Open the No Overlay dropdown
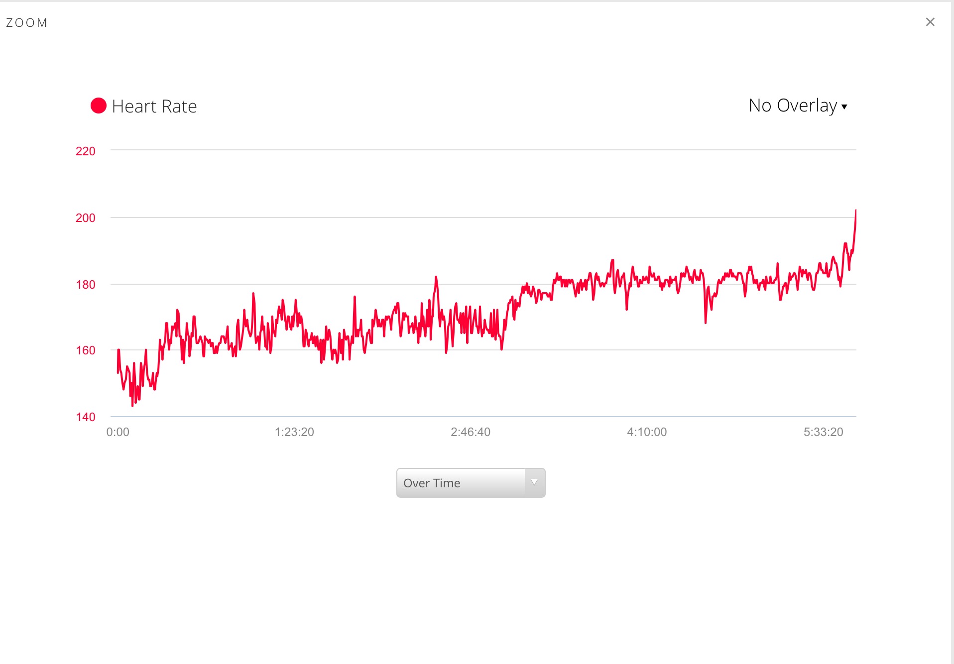The height and width of the screenshot is (664, 954). 798,106
